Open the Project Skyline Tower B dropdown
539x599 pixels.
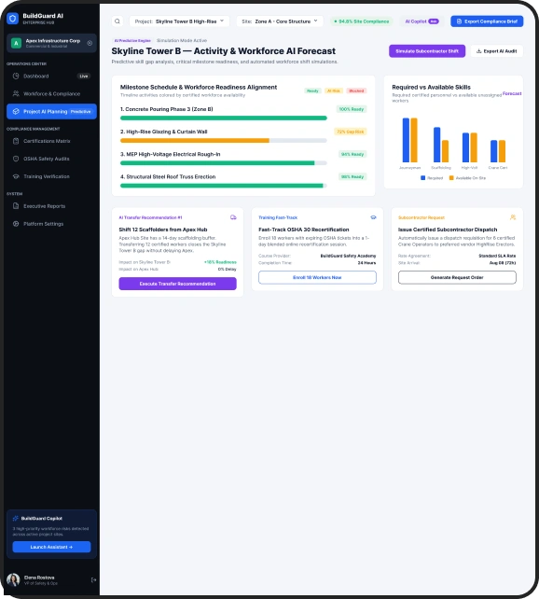click(x=179, y=21)
